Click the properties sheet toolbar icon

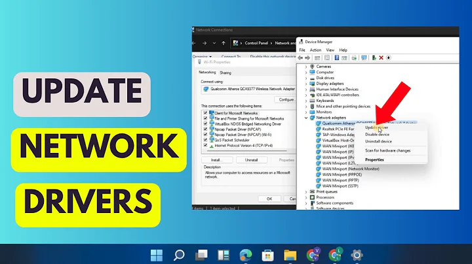pos(327,58)
